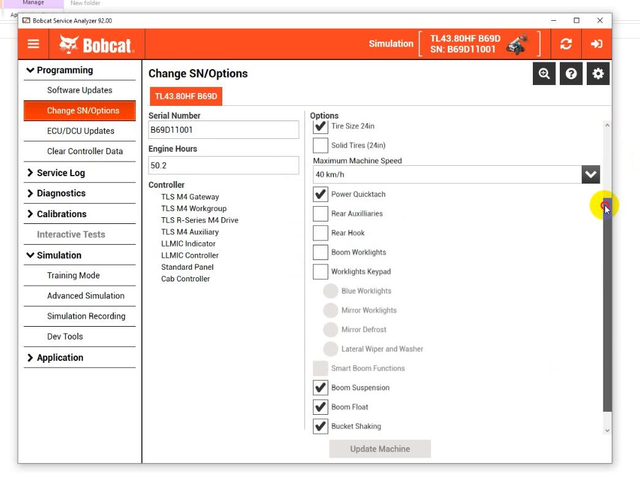The width and height of the screenshot is (640, 487).
Task: Select LLMIC Controller entry
Action: [x=190, y=255]
